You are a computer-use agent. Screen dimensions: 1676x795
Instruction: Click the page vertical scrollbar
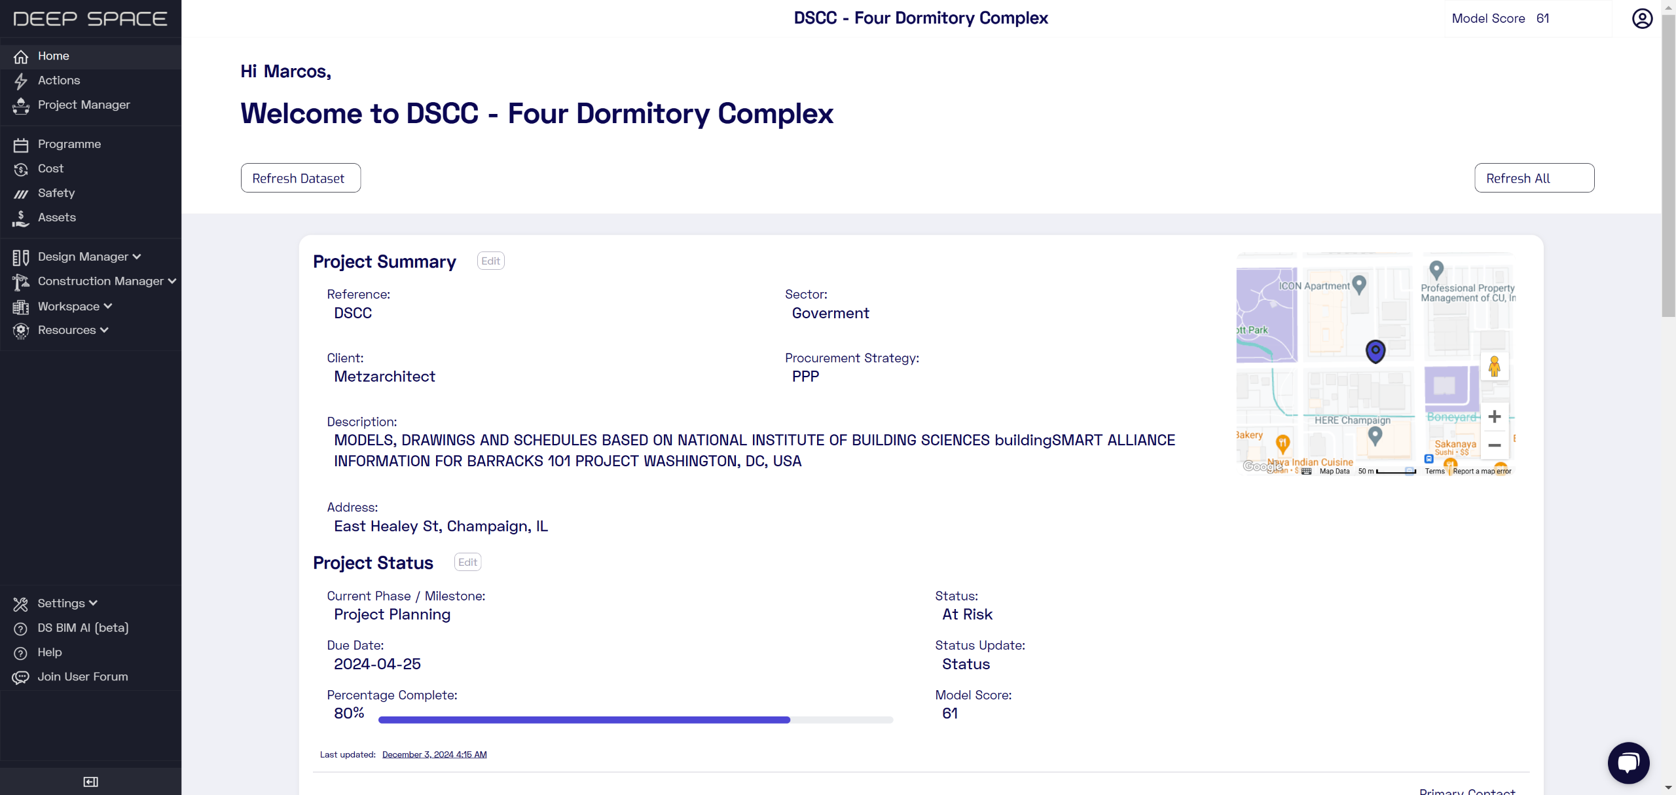point(1668,164)
